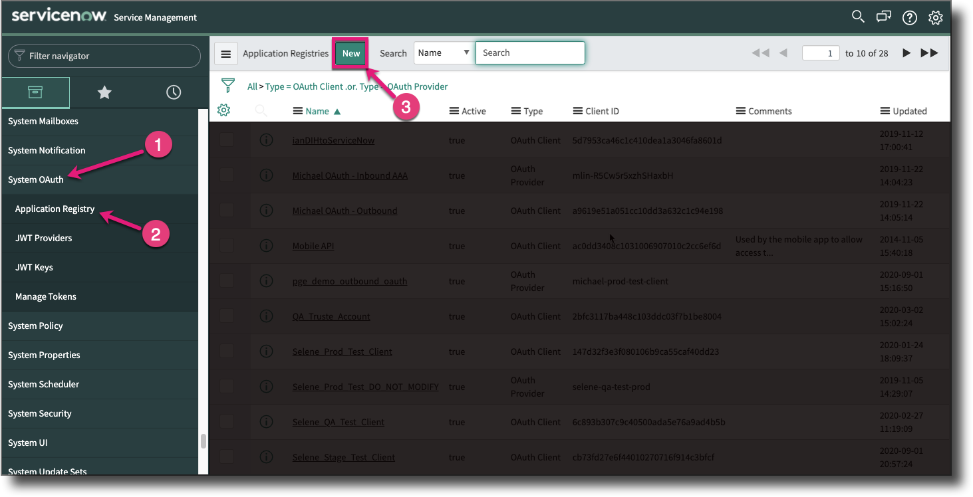Open the Michael OAuth - Outbound record

[x=345, y=210]
